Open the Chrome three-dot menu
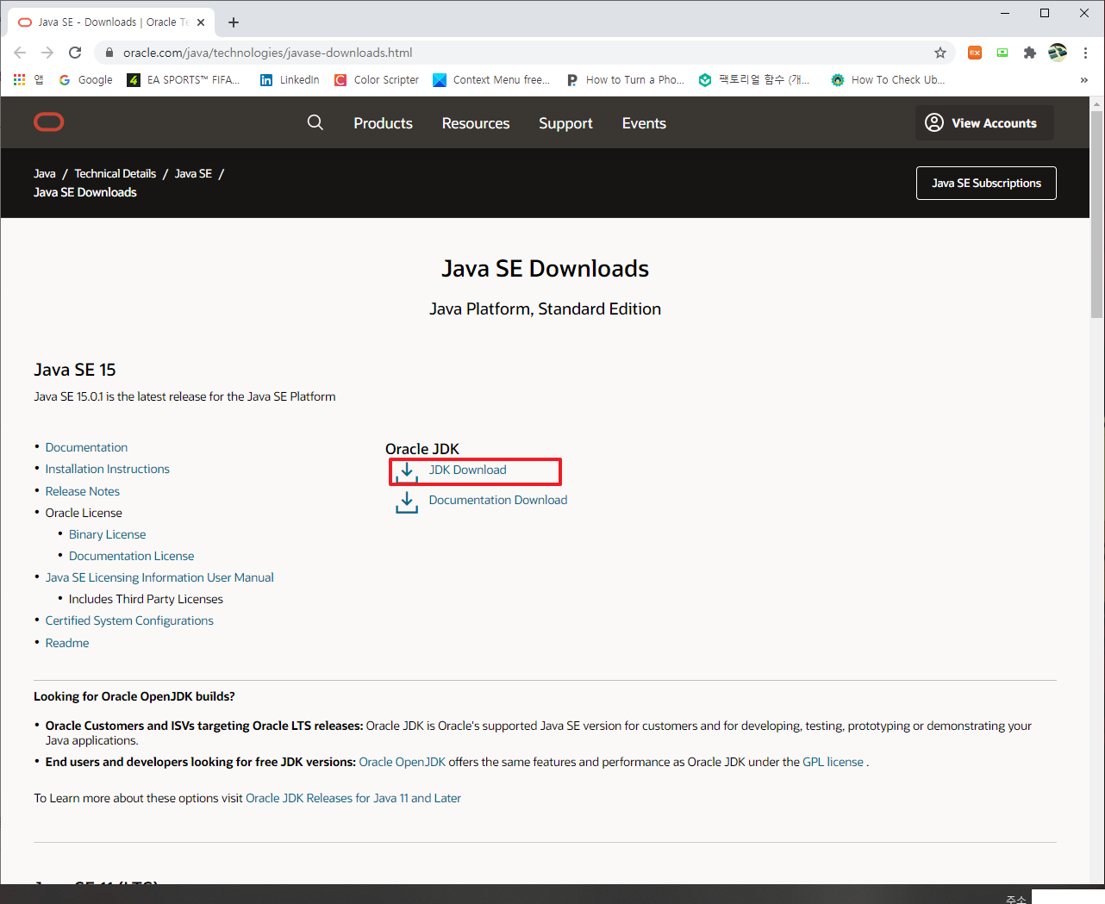 [1086, 53]
